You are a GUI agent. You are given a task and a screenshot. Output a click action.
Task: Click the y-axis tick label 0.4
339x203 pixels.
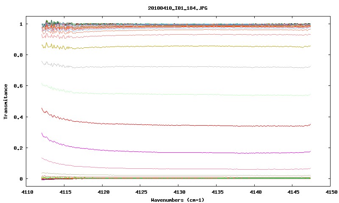(x=18, y=117)
